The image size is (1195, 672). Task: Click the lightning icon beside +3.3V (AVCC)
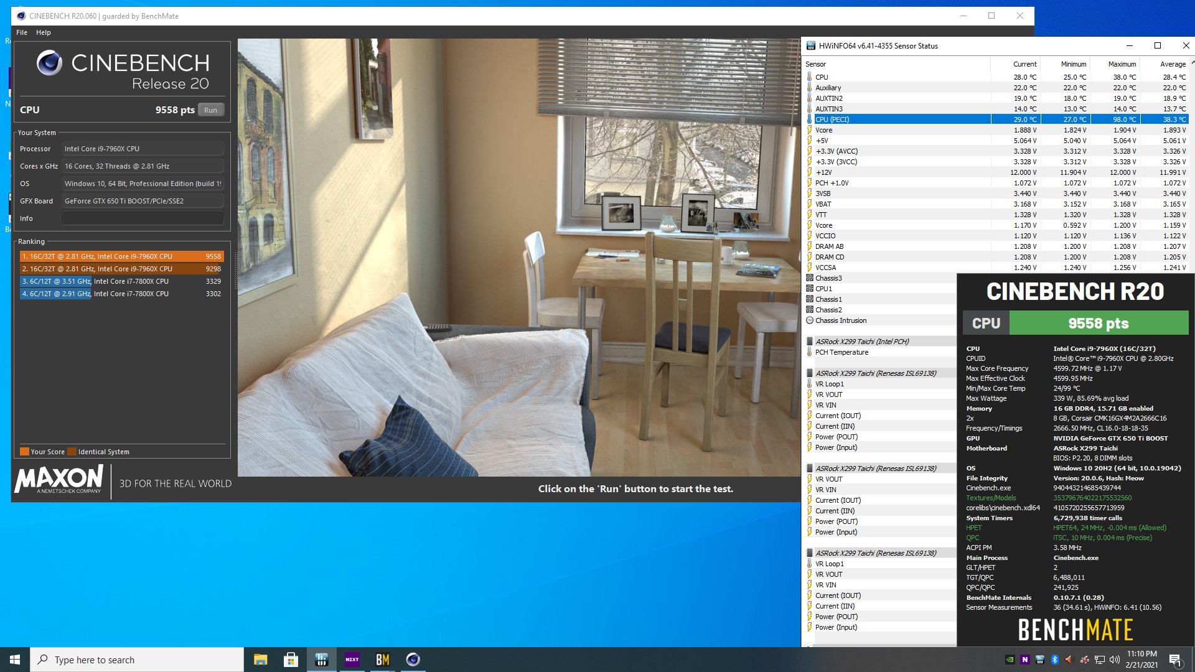809,151
